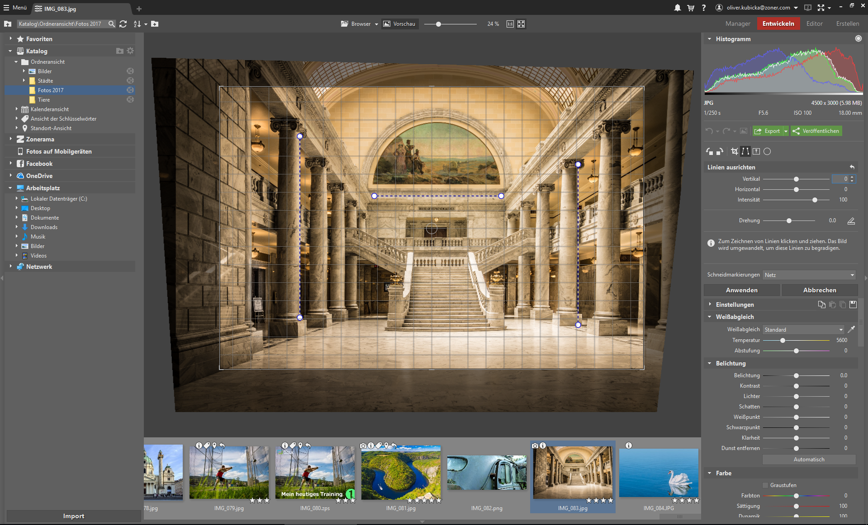Toggle Vorschau preview mode
This screenshot has height=525, width=868.
point(399,24)
